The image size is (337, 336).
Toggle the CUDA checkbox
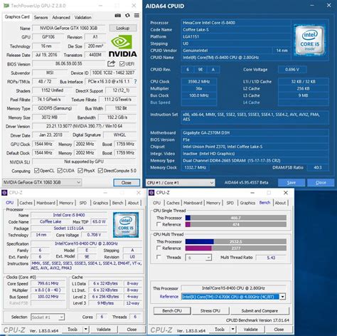pyautogui.click(x=60, y=171)
